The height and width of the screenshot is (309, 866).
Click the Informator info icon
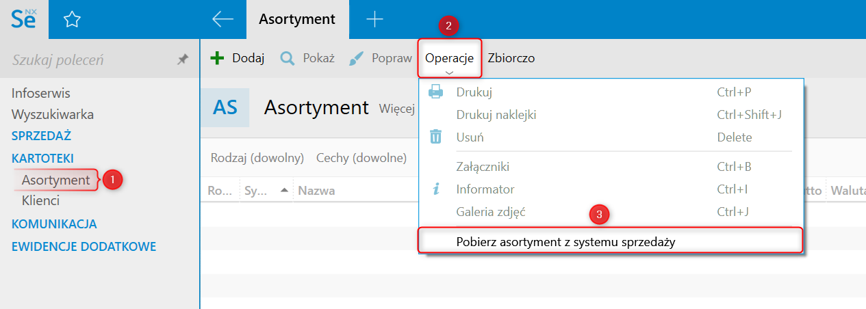pyautogui.click(x=435, y=189)
